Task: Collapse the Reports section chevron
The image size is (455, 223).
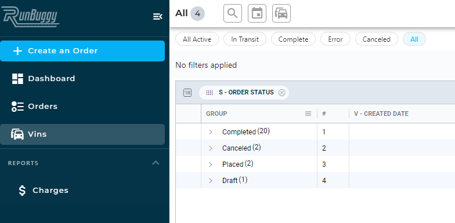Action: pyautogui.click(x=156, y=163)
